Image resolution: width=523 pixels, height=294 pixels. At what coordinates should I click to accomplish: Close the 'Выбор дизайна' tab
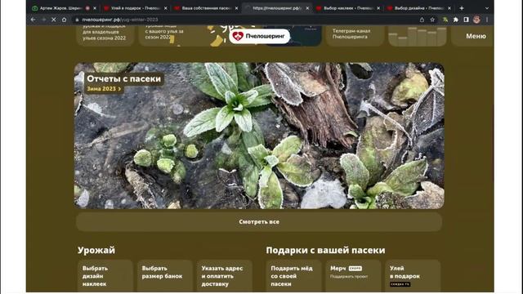coord(449,8)
